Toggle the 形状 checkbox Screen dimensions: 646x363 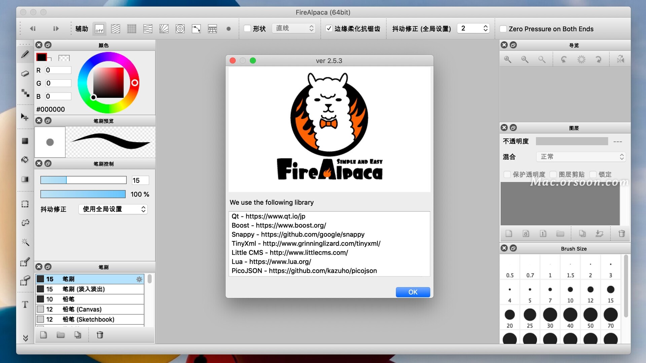coord(247,29)
